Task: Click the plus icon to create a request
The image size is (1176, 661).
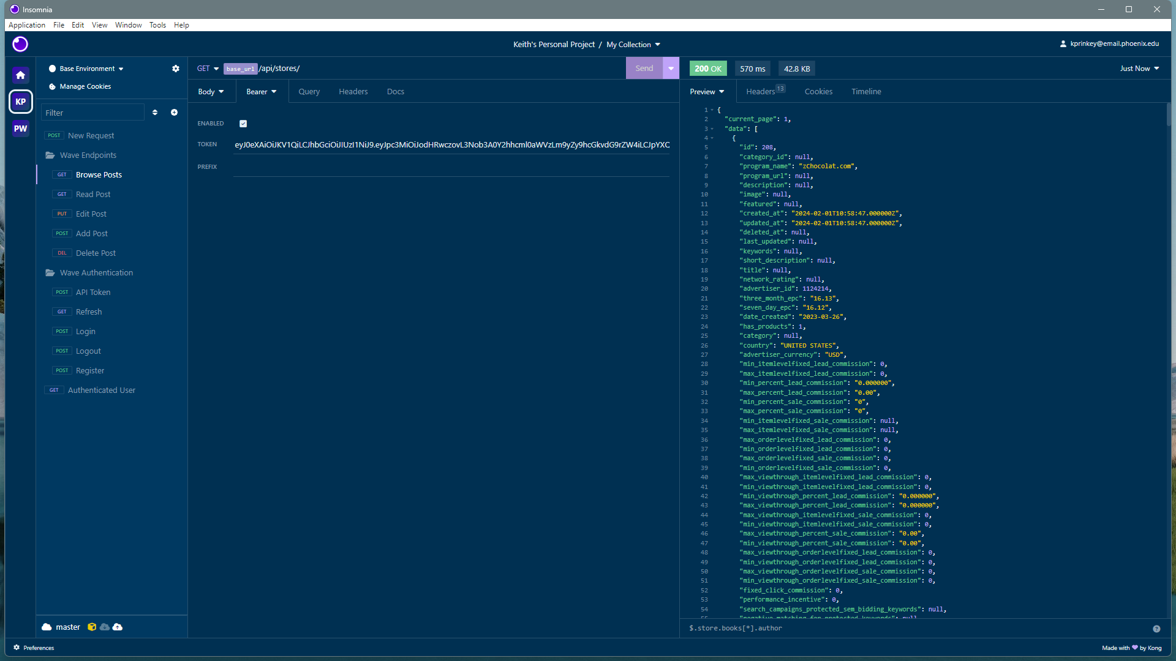Action: coord(174,113)
